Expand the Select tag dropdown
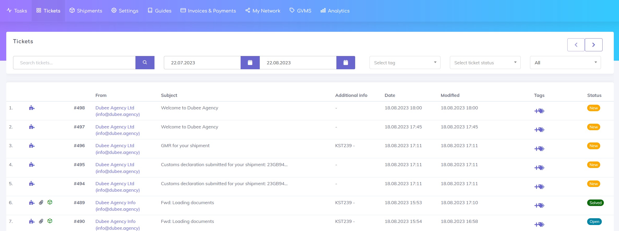619x231 pixels. 405,63
